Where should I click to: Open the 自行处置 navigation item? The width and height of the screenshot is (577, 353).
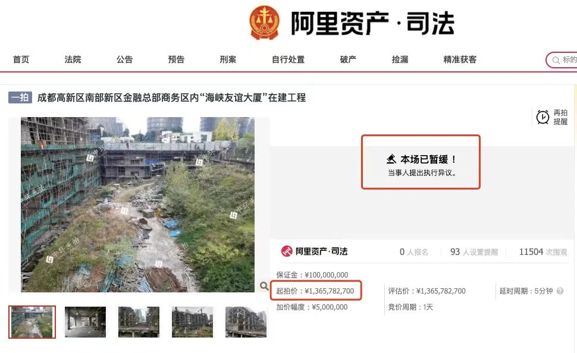pos(287,59)
